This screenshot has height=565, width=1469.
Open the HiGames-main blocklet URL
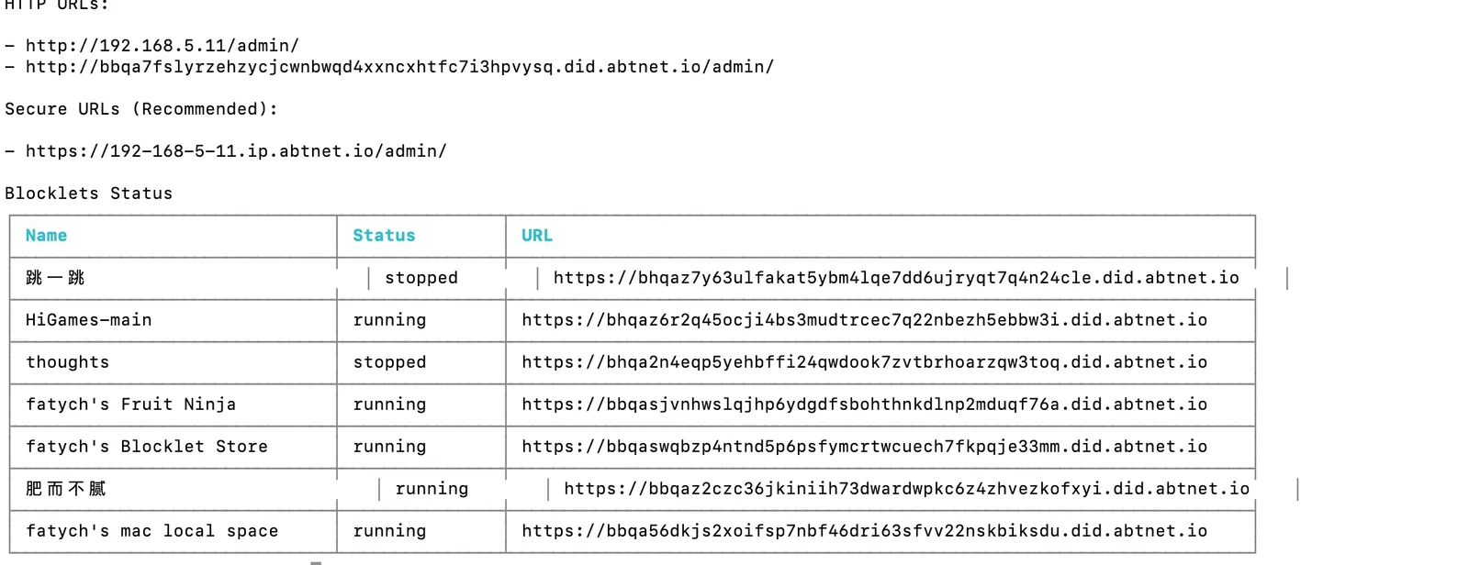click(x=864, y=320)
